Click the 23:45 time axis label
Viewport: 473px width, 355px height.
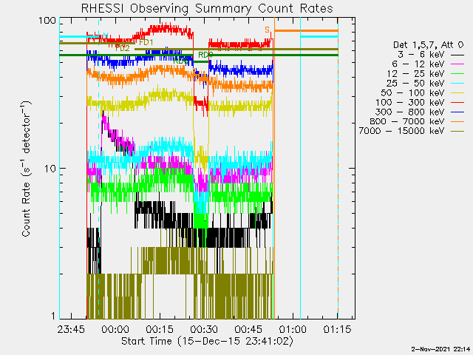(x=71, y=329)
